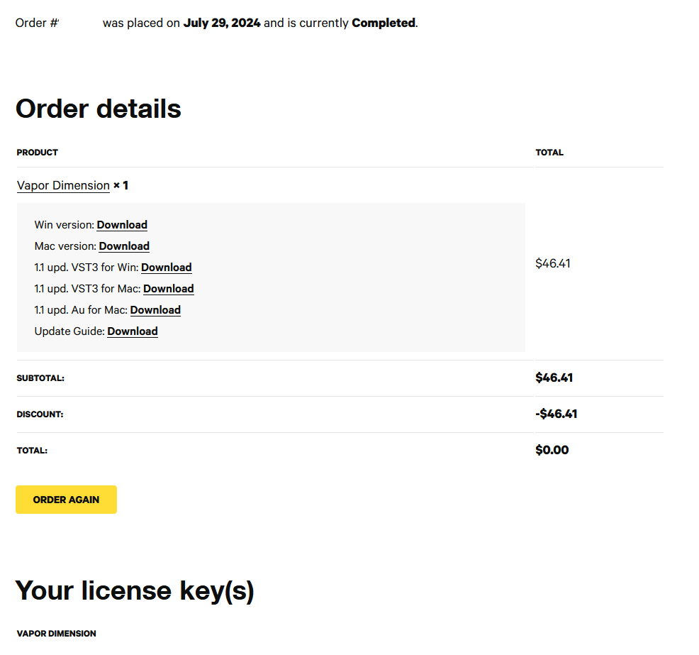
Task: Click the July 29, 2024 order date
Action: pos(222,23)
